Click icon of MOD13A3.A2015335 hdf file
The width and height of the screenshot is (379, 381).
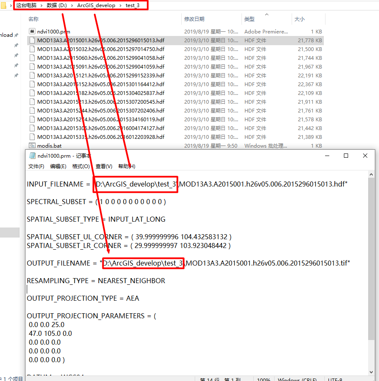32,137
